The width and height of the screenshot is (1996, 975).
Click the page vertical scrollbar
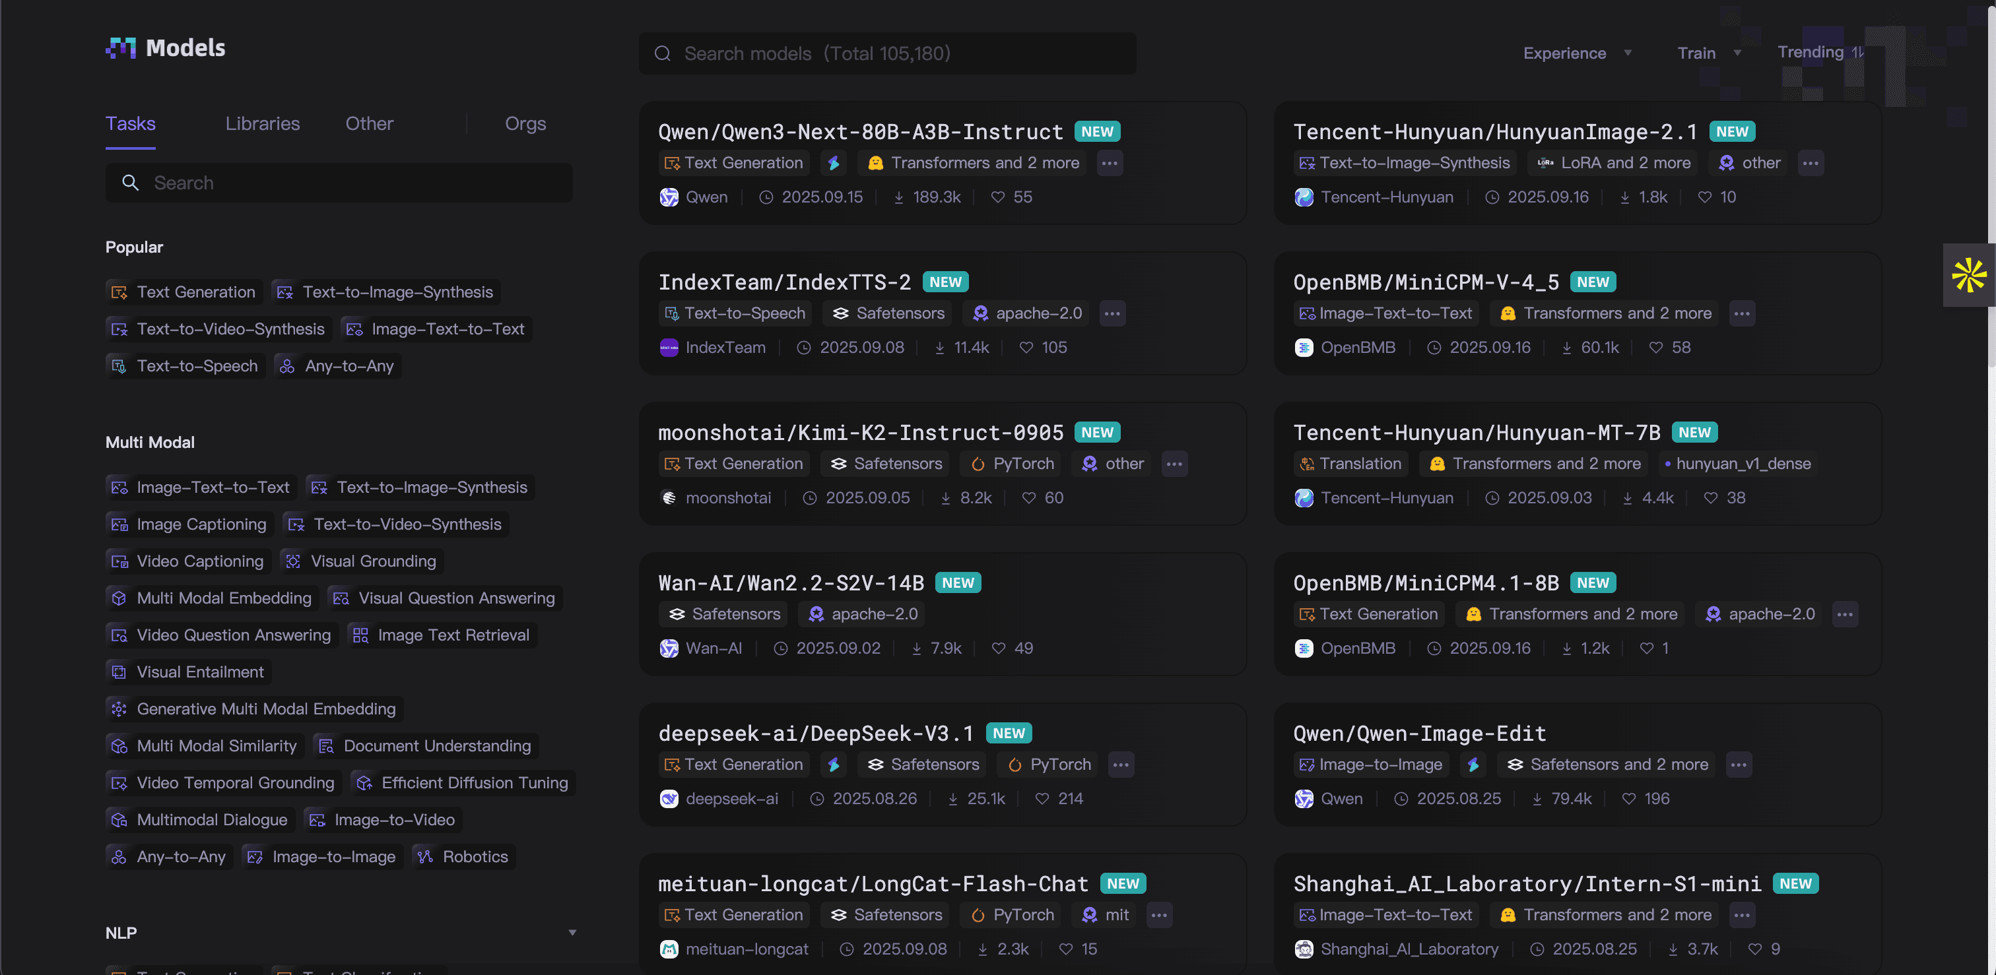(x=1991, y=186)
